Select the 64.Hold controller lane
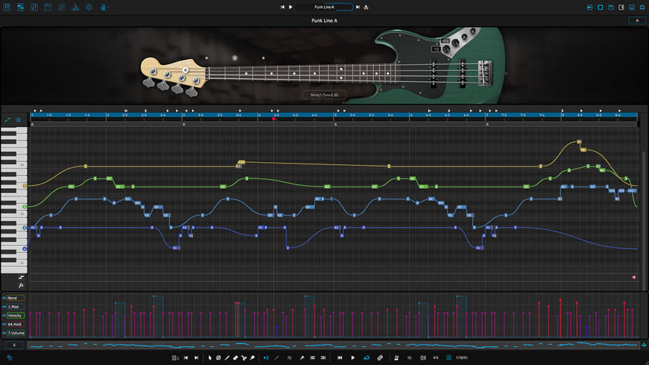This screenshot has width=649, height=365. tap(16, 325)
